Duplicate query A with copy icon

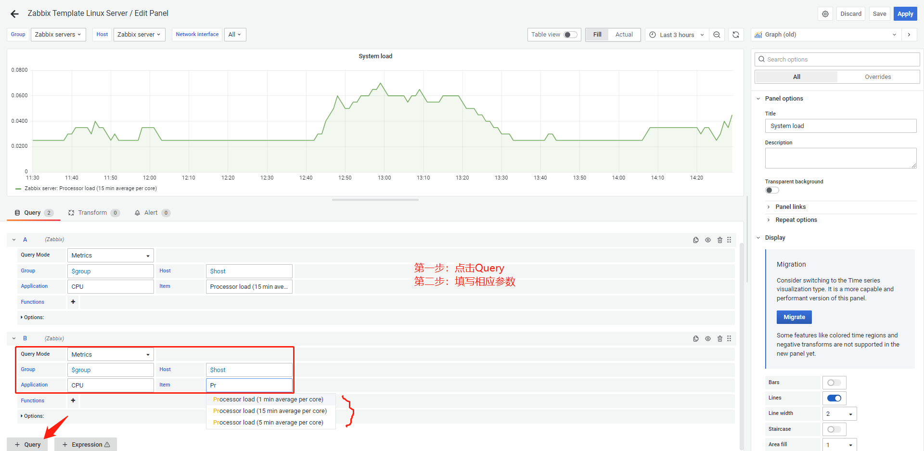696,240
